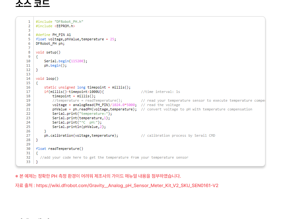Click the analogRead(PH_PIN) voltage statement
Viewport: 281px width, 219px height.
(94, 105)
